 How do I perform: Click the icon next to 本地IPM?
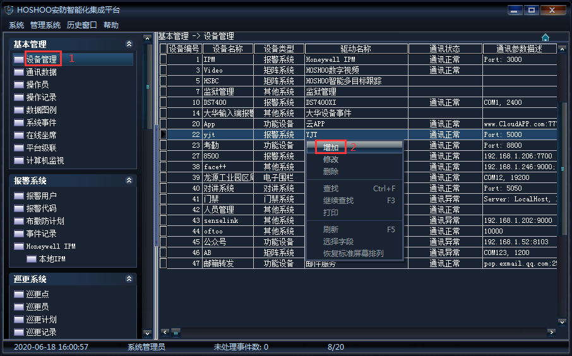pyautogui.click(x=31, y=259)
